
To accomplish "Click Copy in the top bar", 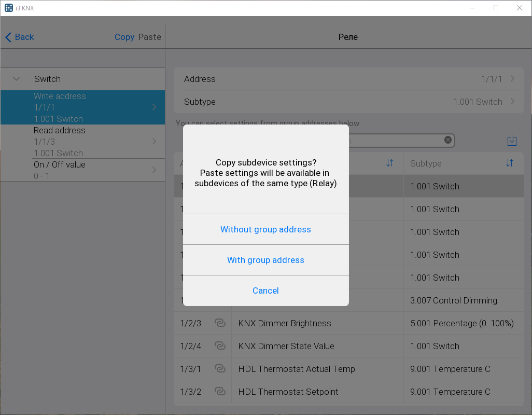I will coord(124,37).
